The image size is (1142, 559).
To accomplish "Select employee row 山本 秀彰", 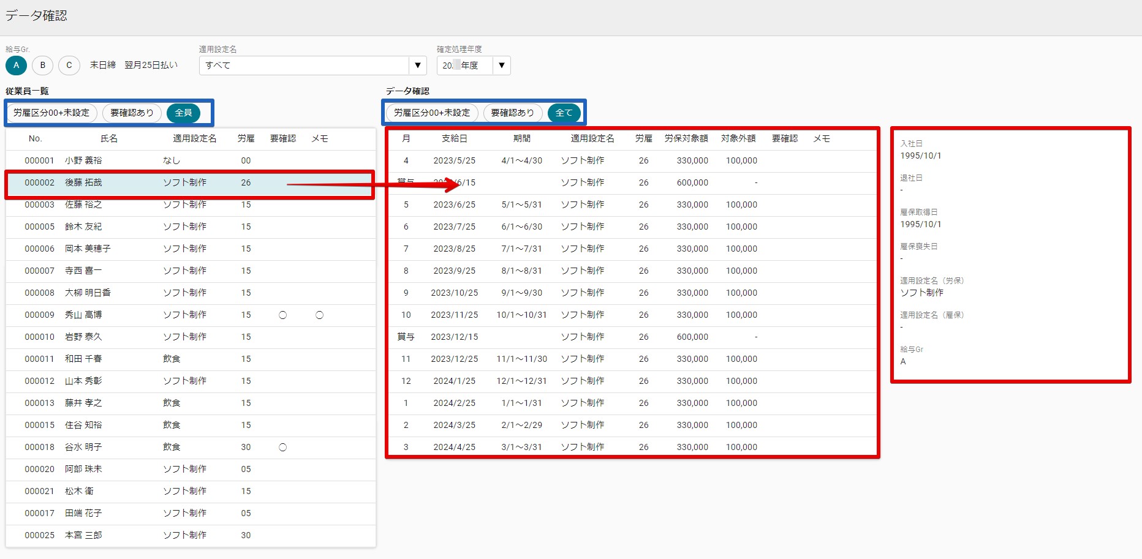I will [x=191, y=381].
